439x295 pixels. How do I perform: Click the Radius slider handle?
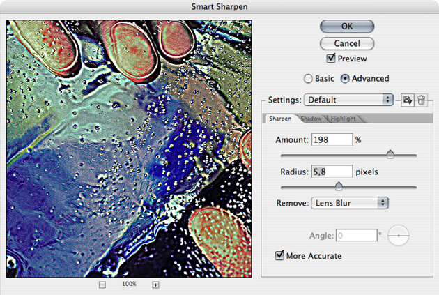tap(339, 186)
